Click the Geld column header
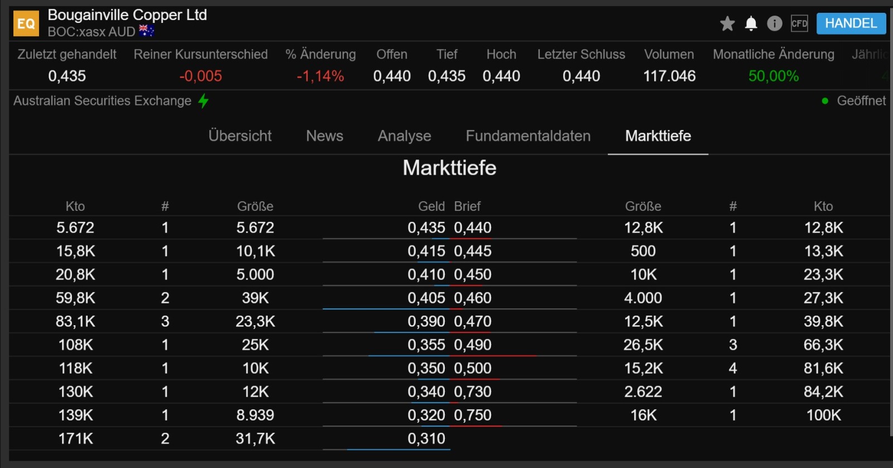The height and width of the screenshot is (468, 893). 431,206
